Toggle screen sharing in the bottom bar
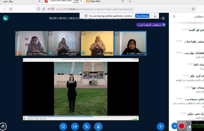The image size is (204, 131). [63, 126]
